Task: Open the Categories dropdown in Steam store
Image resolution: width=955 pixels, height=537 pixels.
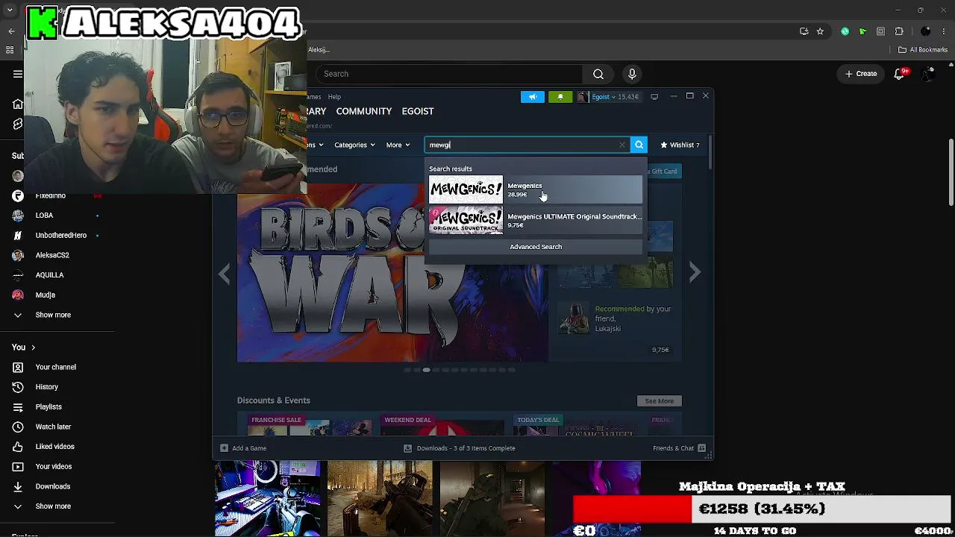Action: [354, 145]
